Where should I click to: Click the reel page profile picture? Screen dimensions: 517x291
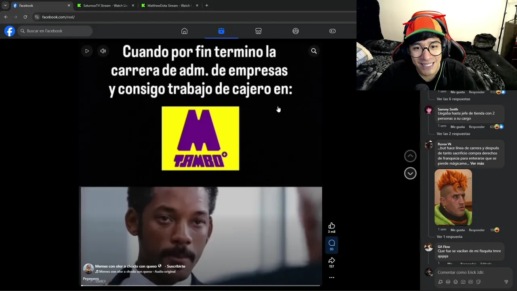pos(88,269)
